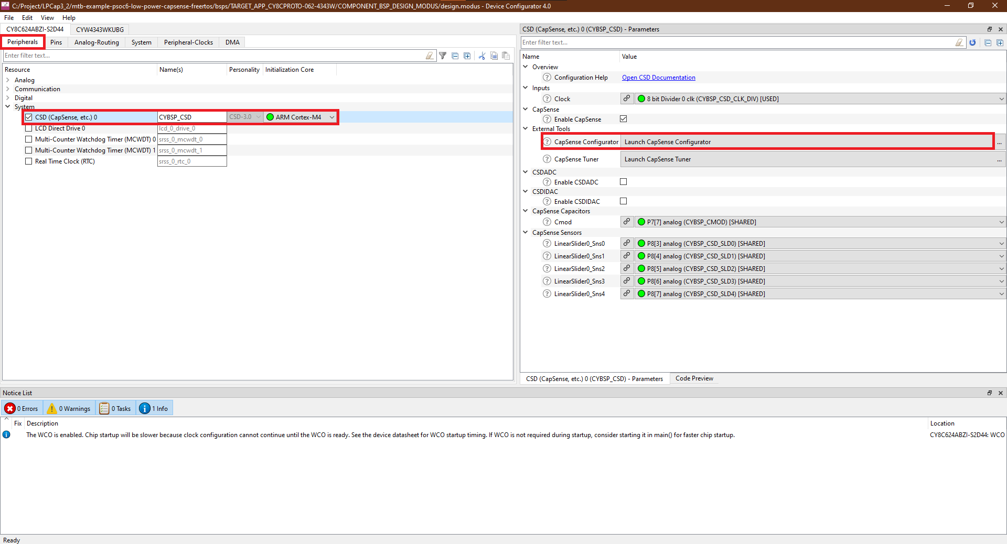Click link icon for LinearSlider0_Sns2

(627, 268)
